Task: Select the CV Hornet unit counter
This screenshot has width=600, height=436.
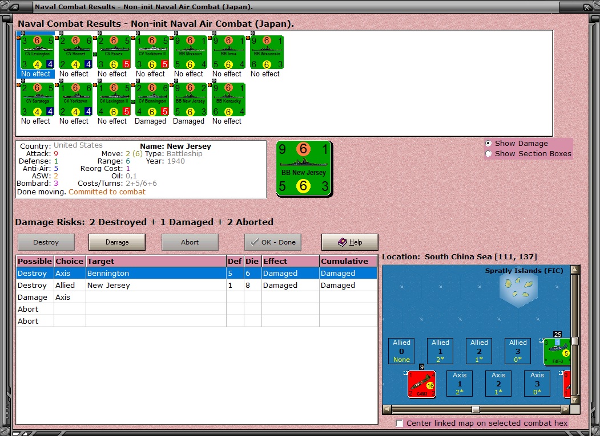Action: [x=75, y=52]
